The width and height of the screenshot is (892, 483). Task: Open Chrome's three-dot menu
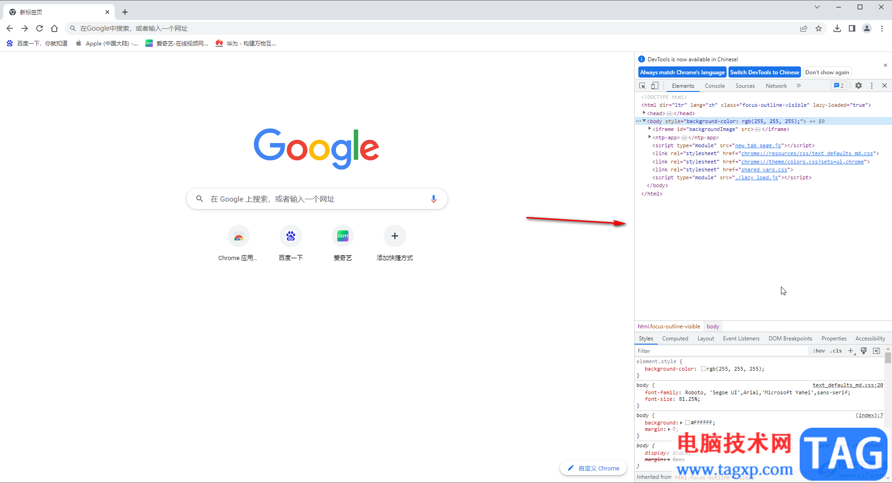tap(882, 28)
